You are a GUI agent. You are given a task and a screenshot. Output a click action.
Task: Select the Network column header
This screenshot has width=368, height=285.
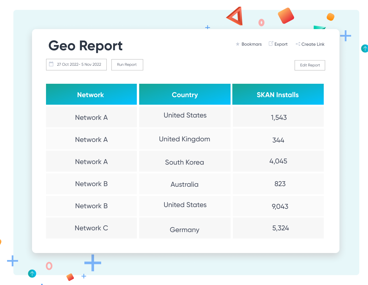click(x=91, y=95)
